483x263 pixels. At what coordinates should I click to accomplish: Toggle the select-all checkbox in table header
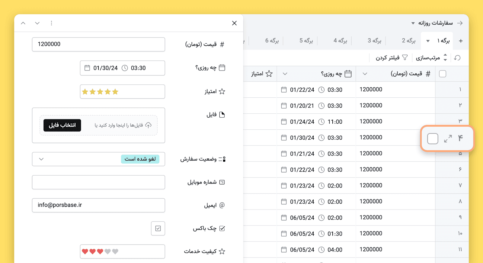click(x=443, y=74)
